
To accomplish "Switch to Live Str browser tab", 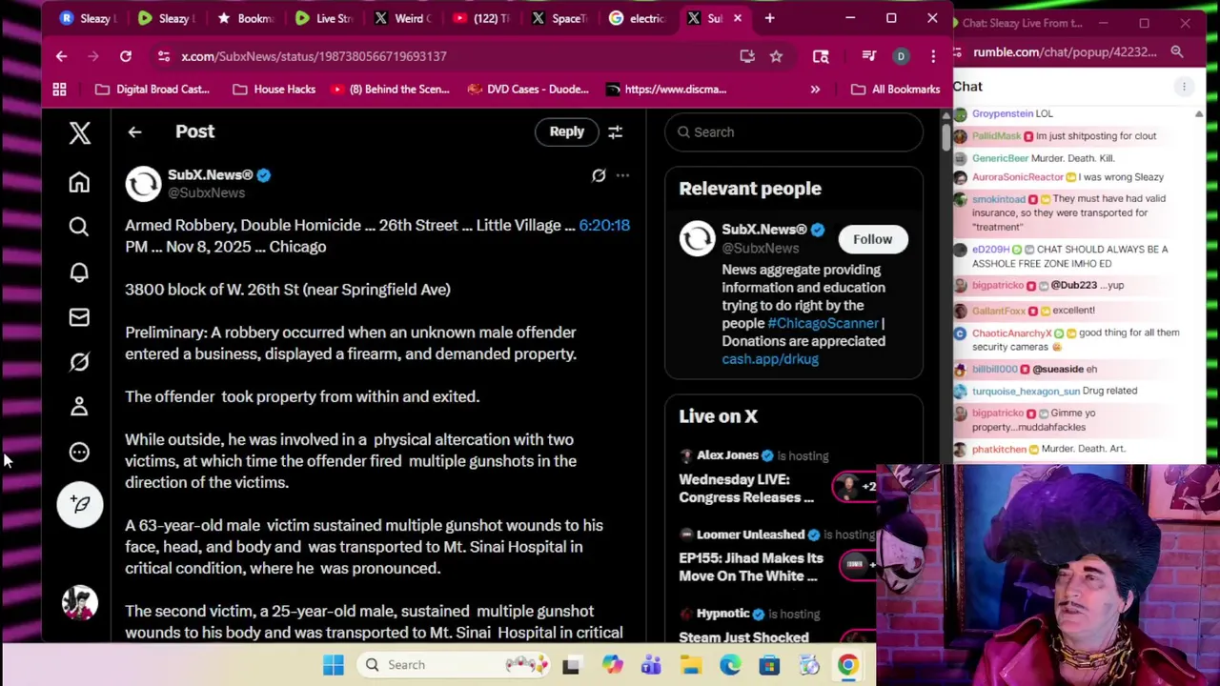I will [x=324, y=18].
